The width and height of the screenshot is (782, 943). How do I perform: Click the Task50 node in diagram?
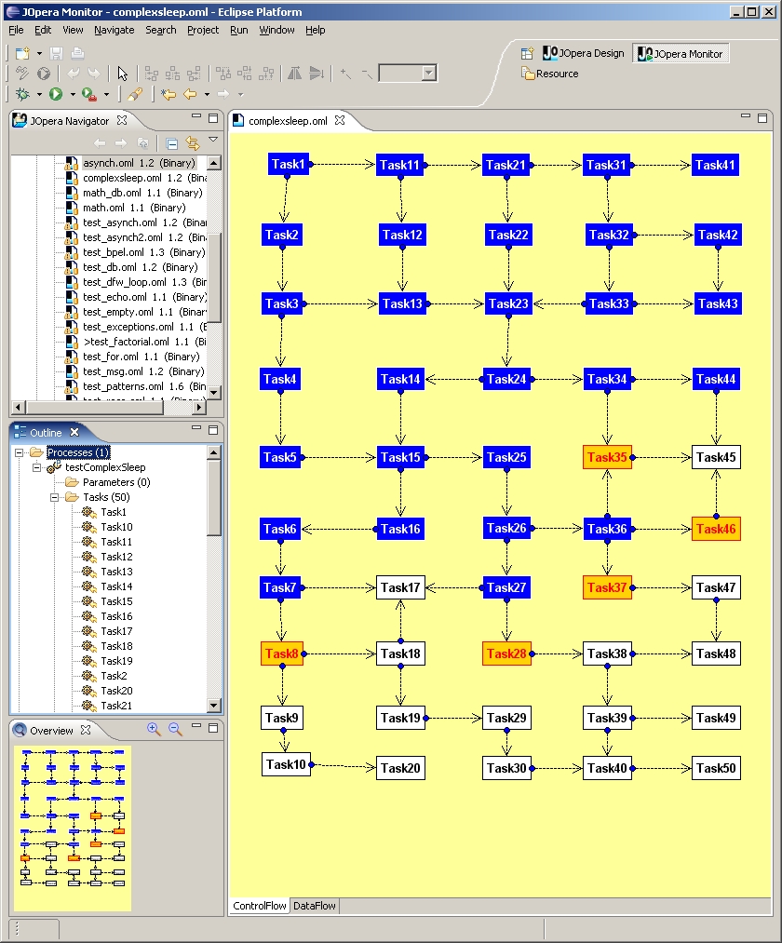click(716, 768)
